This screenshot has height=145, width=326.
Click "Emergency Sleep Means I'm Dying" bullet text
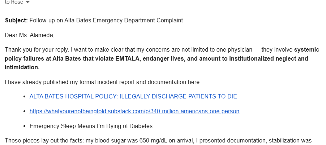coord(91,126)
